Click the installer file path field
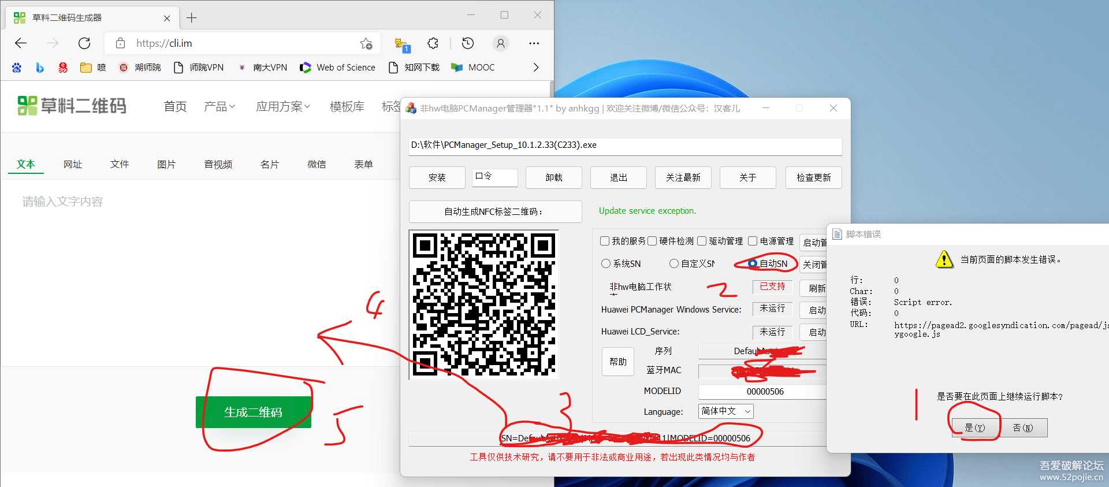Image resolution: width=1109 pixels, height=487 pixels. pyautogui.click(x=625, y=146)
